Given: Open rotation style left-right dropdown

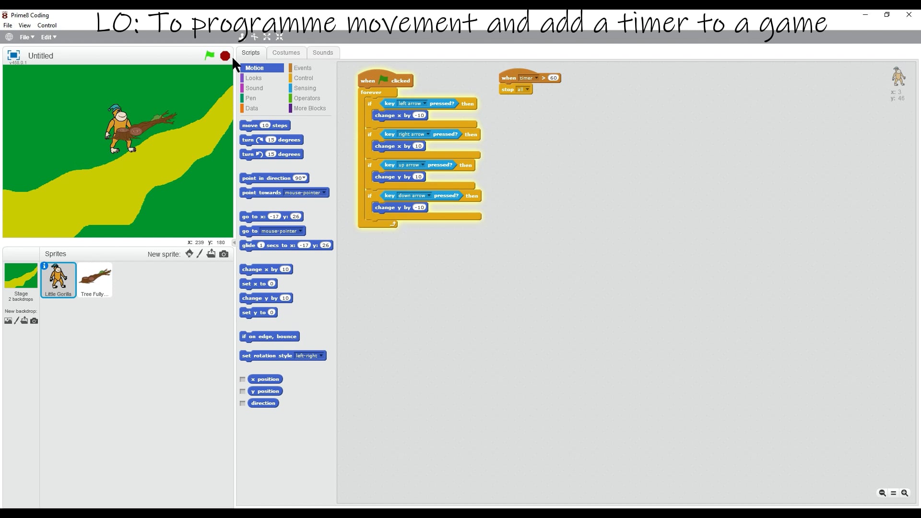Looking at the screenshot, I should pyautogui.click(x=321, y=355).
